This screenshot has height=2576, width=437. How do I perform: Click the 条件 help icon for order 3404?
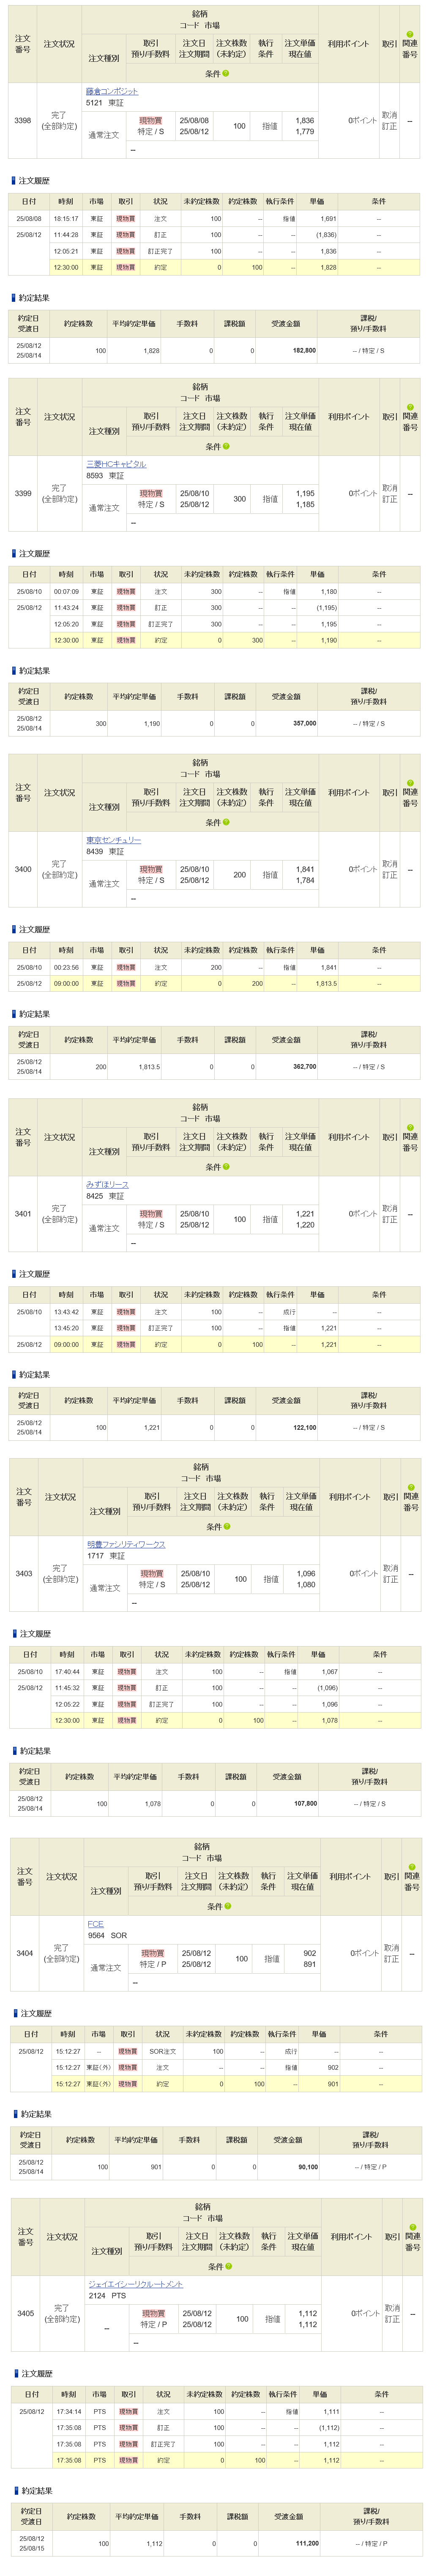tap(227, 1906)
